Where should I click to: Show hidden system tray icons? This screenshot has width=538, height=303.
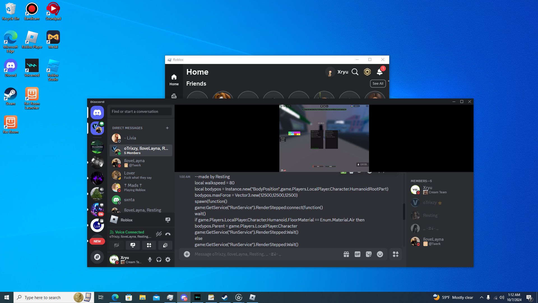481,297
